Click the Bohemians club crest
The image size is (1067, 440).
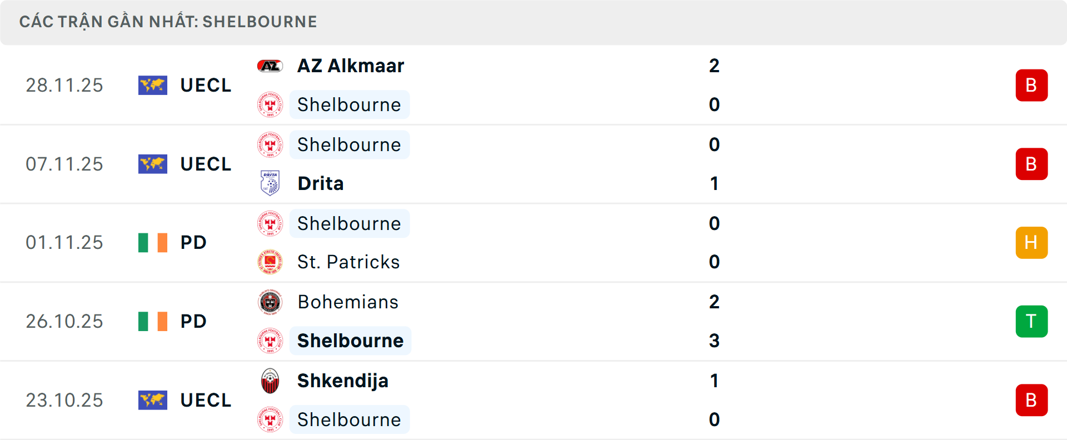click(x=270, y=302)
